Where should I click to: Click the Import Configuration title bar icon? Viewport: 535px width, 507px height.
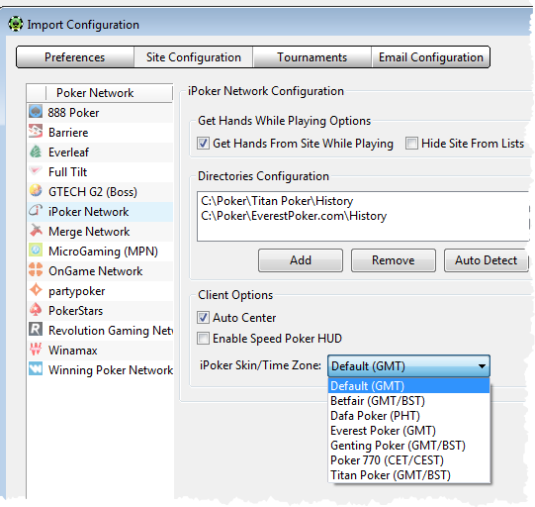16,24
